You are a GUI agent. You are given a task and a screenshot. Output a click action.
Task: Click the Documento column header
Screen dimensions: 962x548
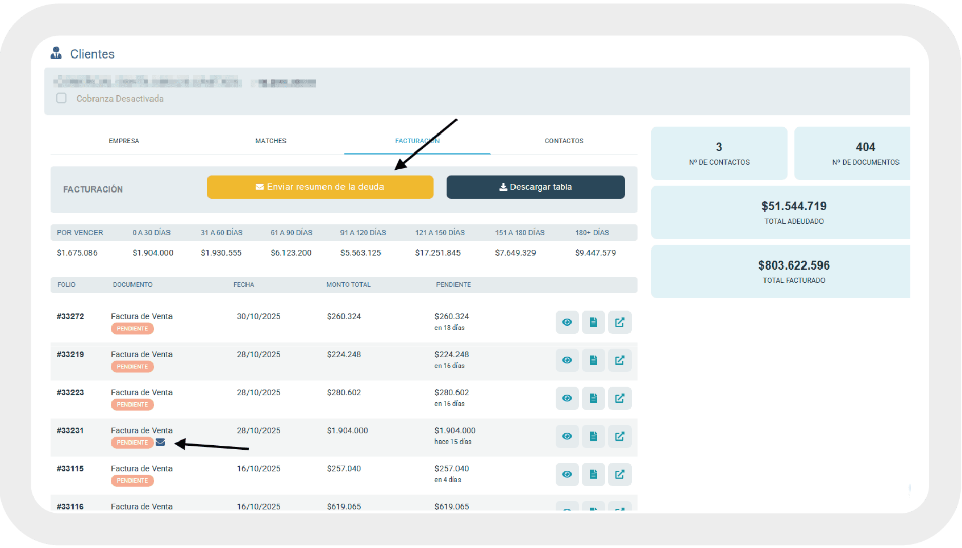pos(132,285)
